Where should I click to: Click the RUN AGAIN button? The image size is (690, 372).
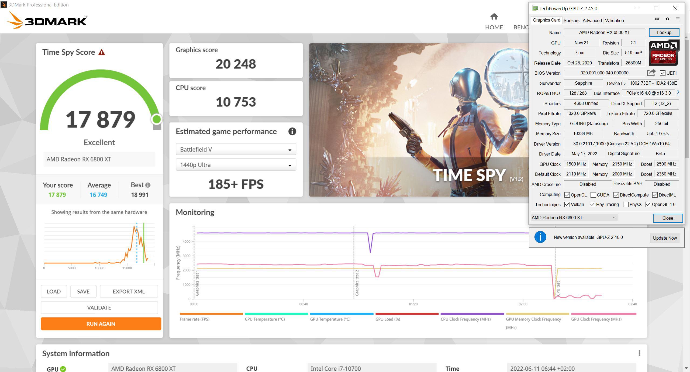pos(101,324)
